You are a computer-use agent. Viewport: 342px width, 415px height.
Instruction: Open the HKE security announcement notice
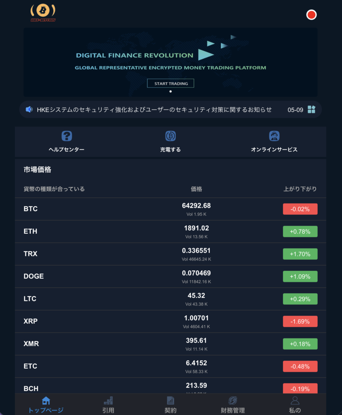[154, 109]
